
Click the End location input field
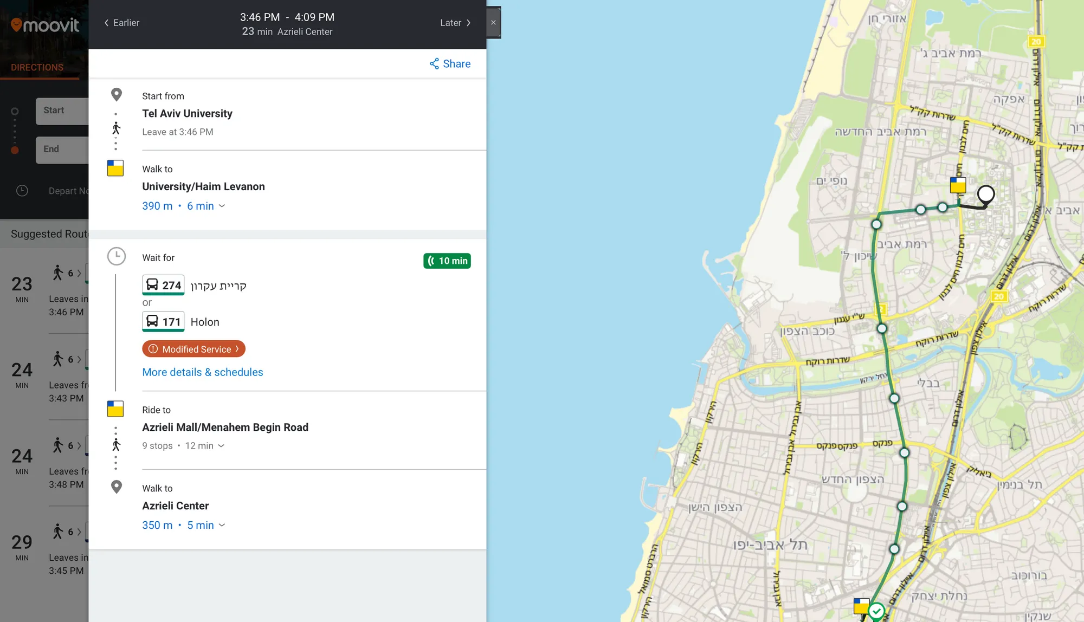pos(62,150)
